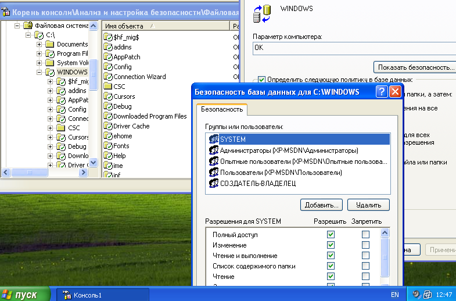Click the Connection Wizard folder icon
Viewport: 456px width, 301px height.
(108, 77)
